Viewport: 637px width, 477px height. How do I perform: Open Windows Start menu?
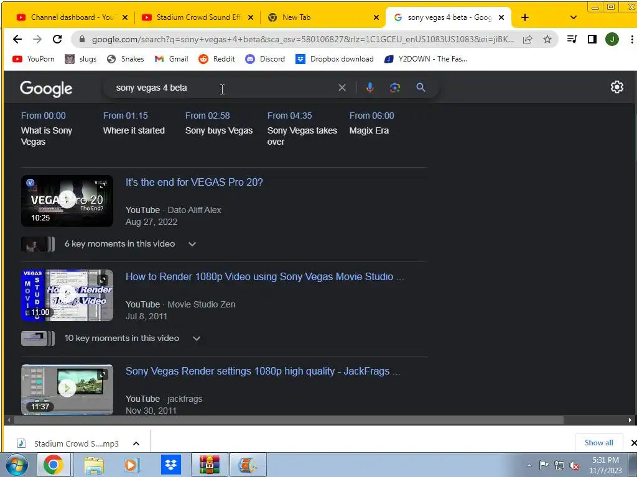(17, 465)
